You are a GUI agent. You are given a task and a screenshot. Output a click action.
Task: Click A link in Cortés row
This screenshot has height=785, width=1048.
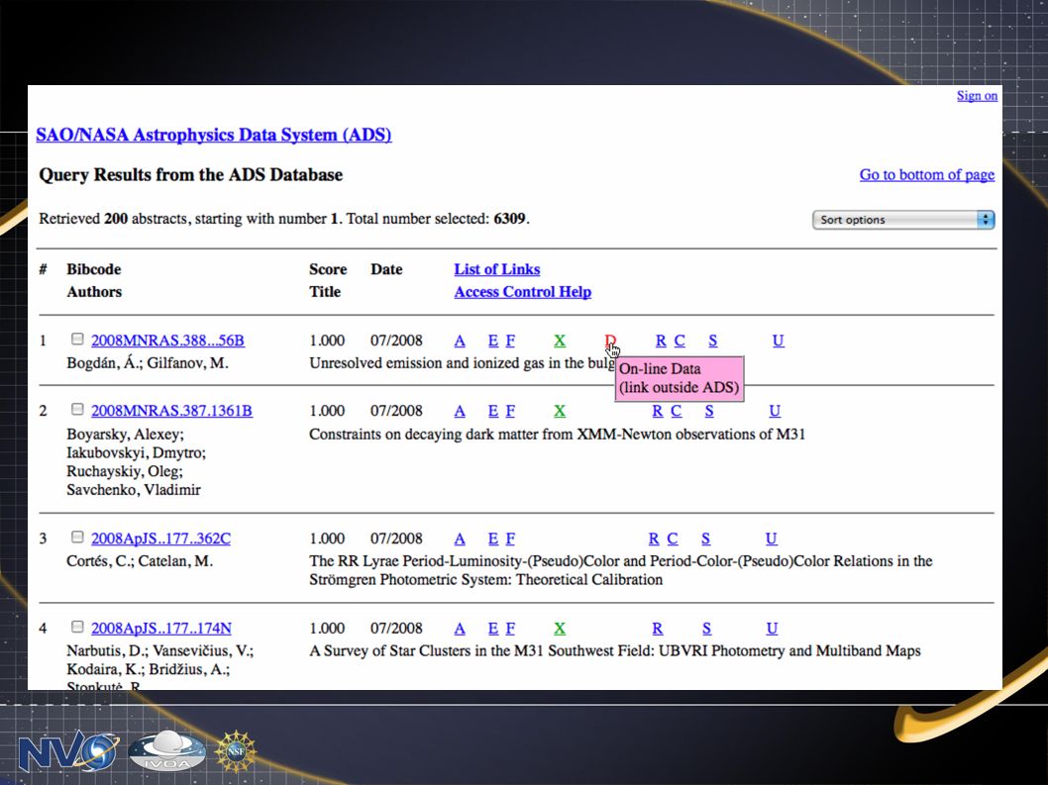pos(460,539)
